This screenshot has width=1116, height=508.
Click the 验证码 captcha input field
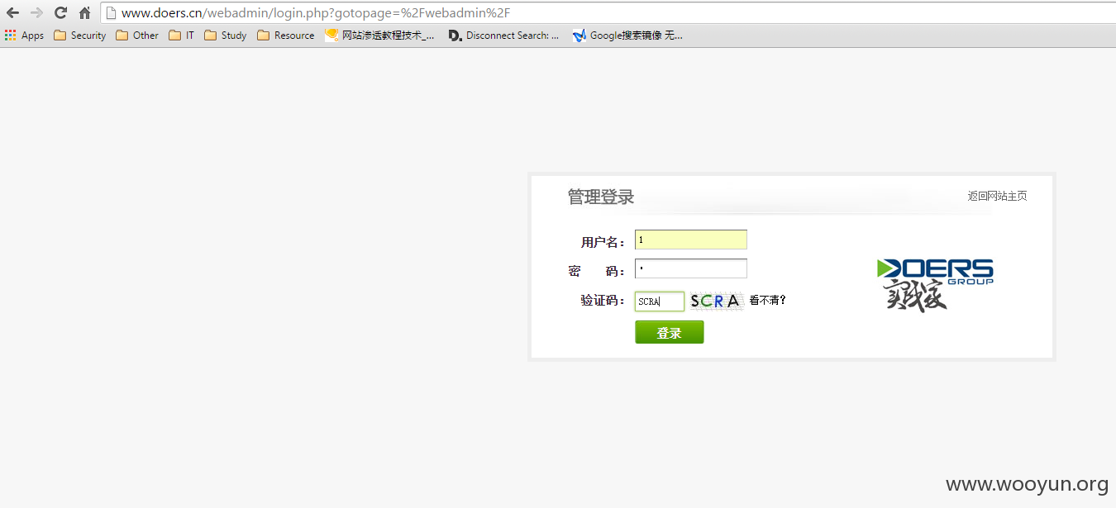click(660, 301)
